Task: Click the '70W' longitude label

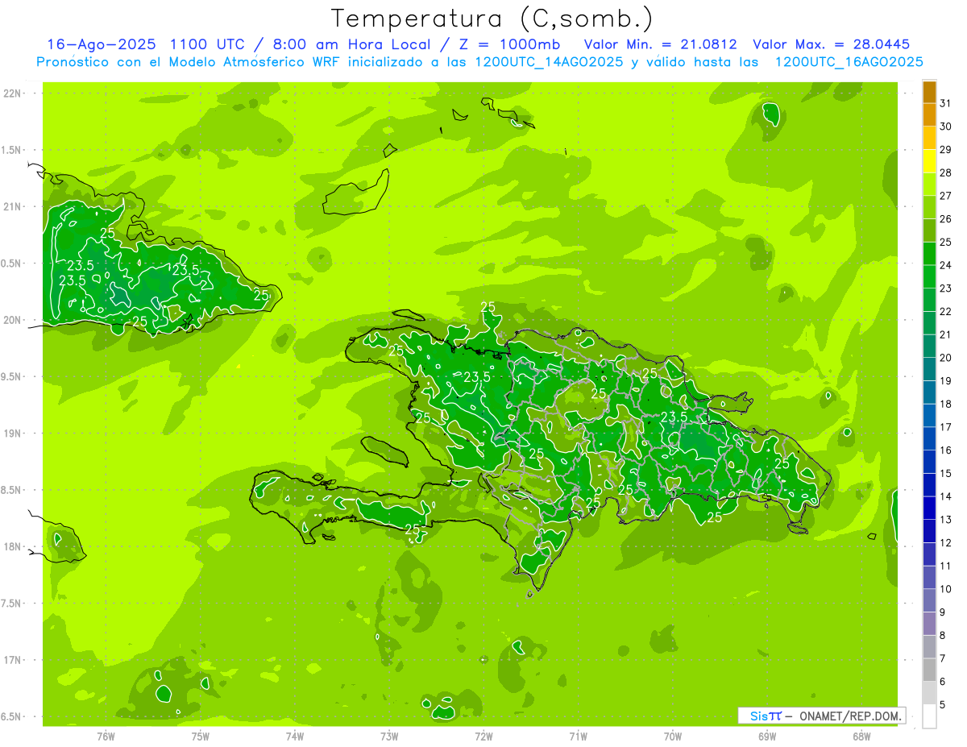Action: [673, 736]
